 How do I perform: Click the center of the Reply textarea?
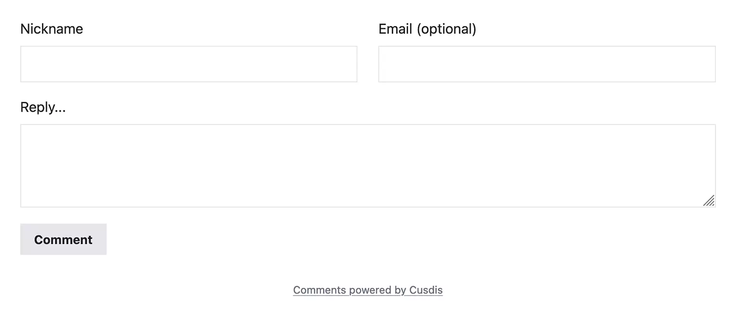368,165
